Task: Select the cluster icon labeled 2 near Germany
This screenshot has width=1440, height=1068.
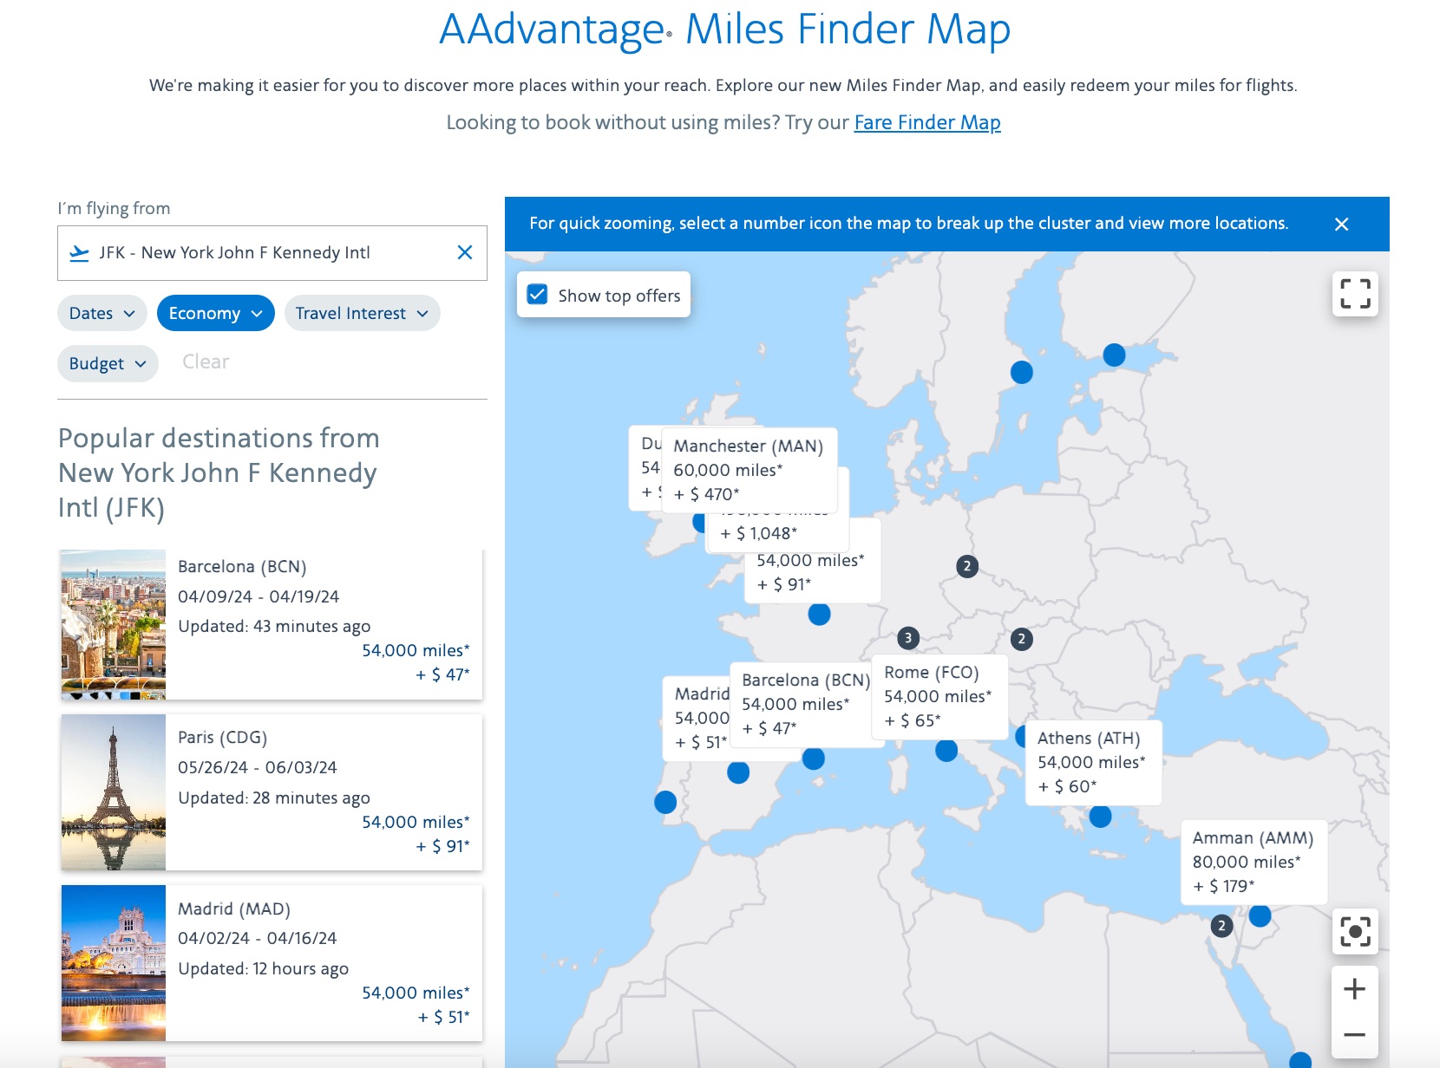Action: click(965, 566)
